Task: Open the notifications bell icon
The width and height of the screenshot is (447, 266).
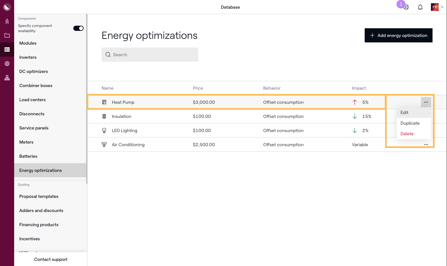Action: tap(420, 7)
